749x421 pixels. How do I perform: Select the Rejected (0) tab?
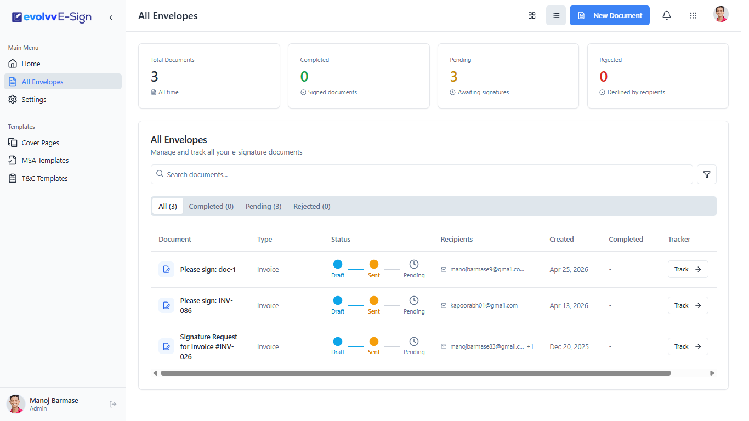click(312, 206)
